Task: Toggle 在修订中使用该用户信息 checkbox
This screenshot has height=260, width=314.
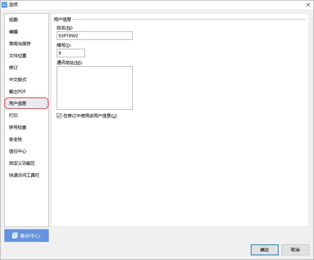Action: point(59,116)
